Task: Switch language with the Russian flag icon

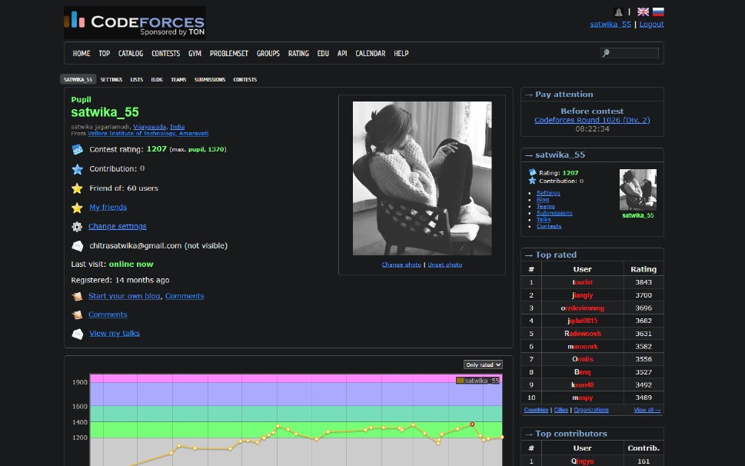Action: [658, 12]
